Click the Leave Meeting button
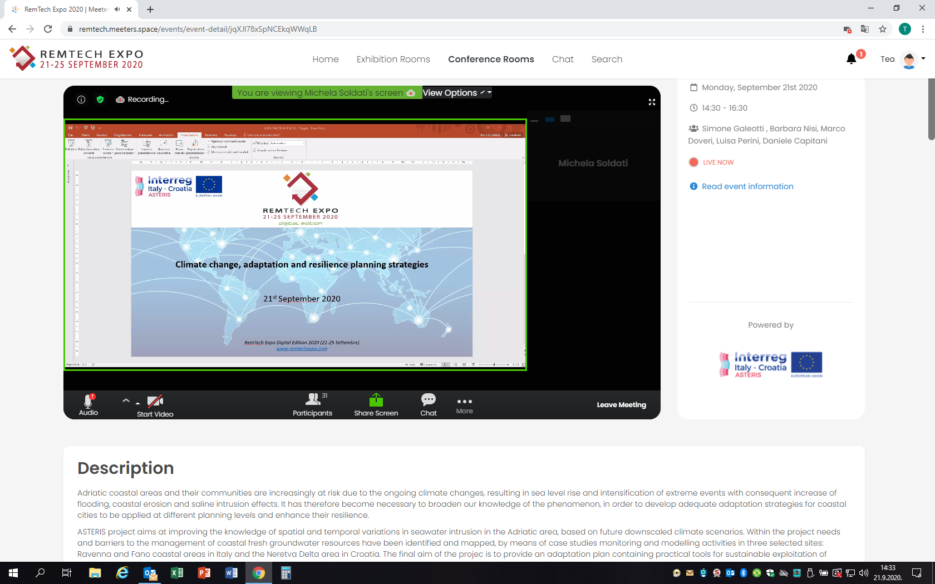Image resolution: width=935 pixels, height=584 pixels. [621, 404]
